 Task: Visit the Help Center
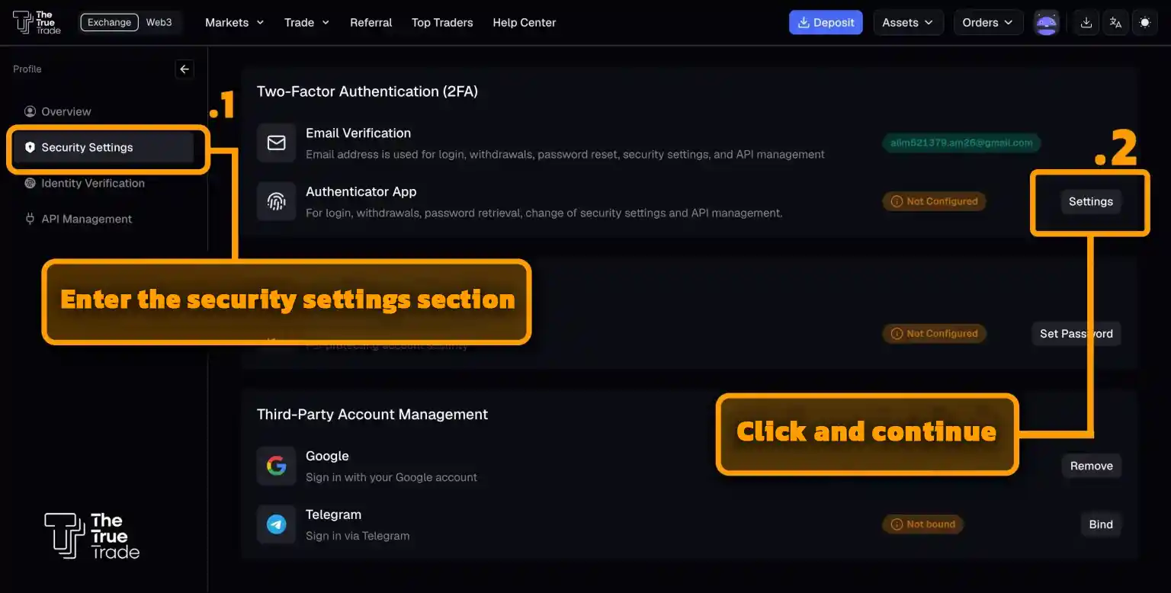point(525,23)
